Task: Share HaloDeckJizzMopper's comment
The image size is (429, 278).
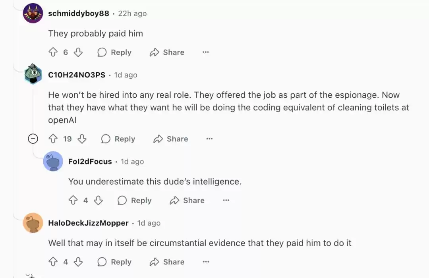Action: click(x=167, y=262)
